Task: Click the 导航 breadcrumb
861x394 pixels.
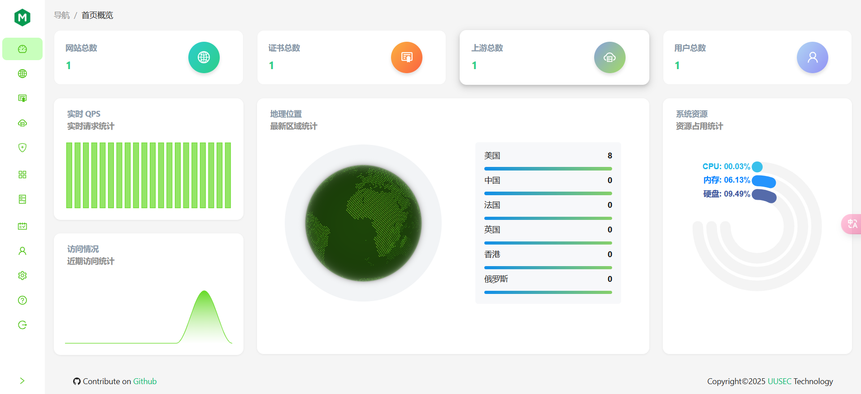Action: point(62,15)
